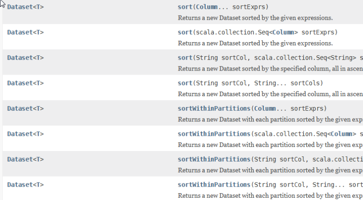Open the sort method taking Column varargs
The width and height of the screenshot is (363, 200).
(184, 7)
